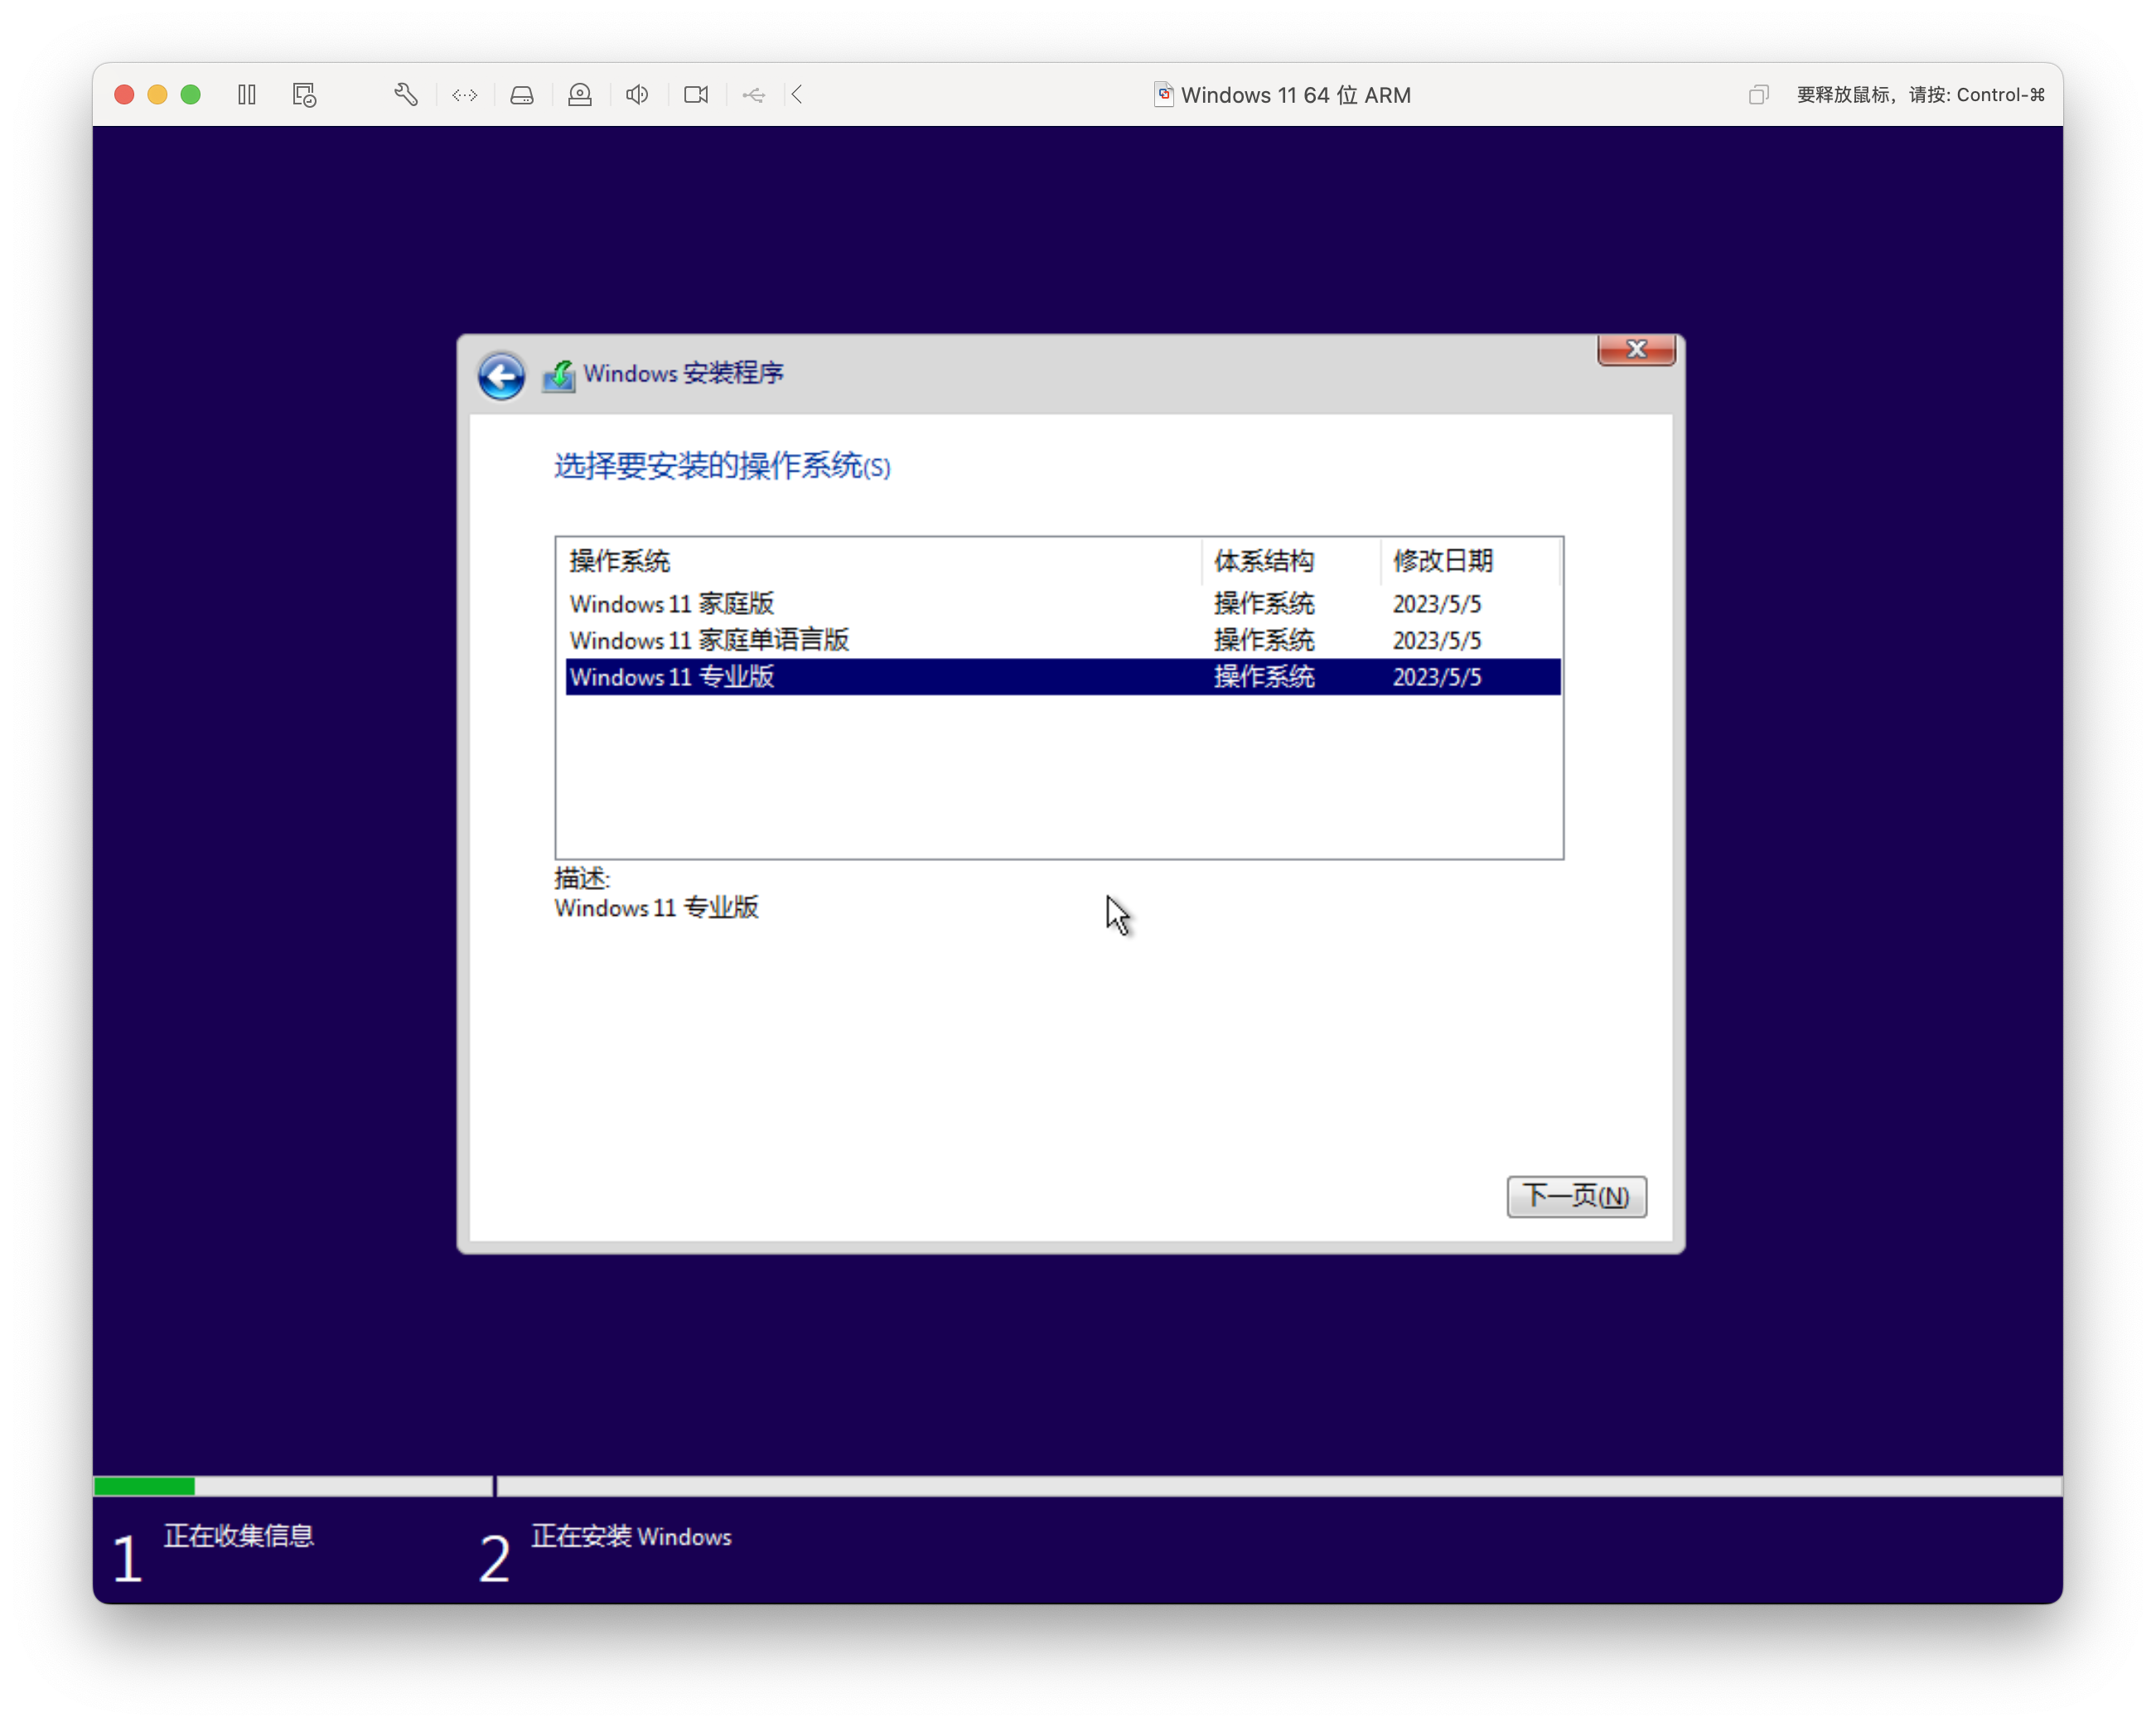Select the highlighted Windows 11 专业版 row

672,677
